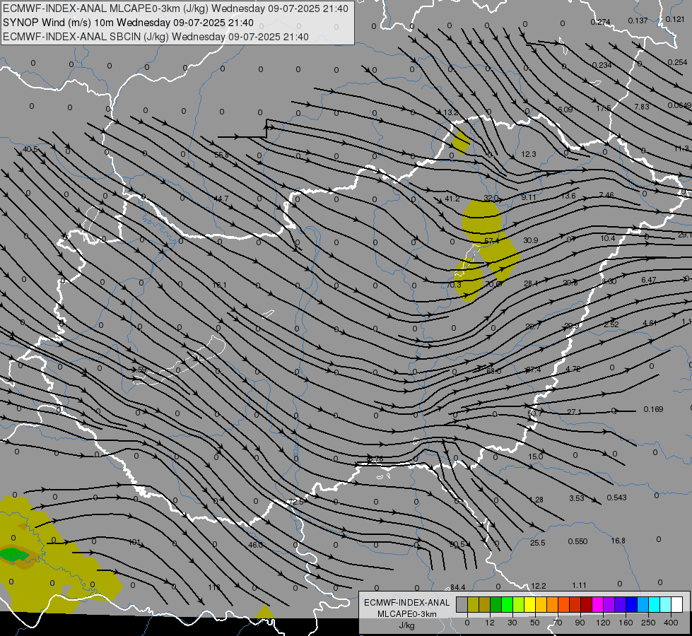Click the map value 0.169
692x636 pixels.
click(654, 409)
